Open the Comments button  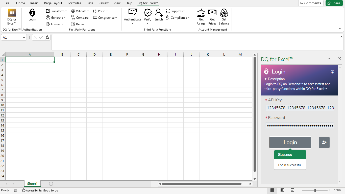pos(311,3)
